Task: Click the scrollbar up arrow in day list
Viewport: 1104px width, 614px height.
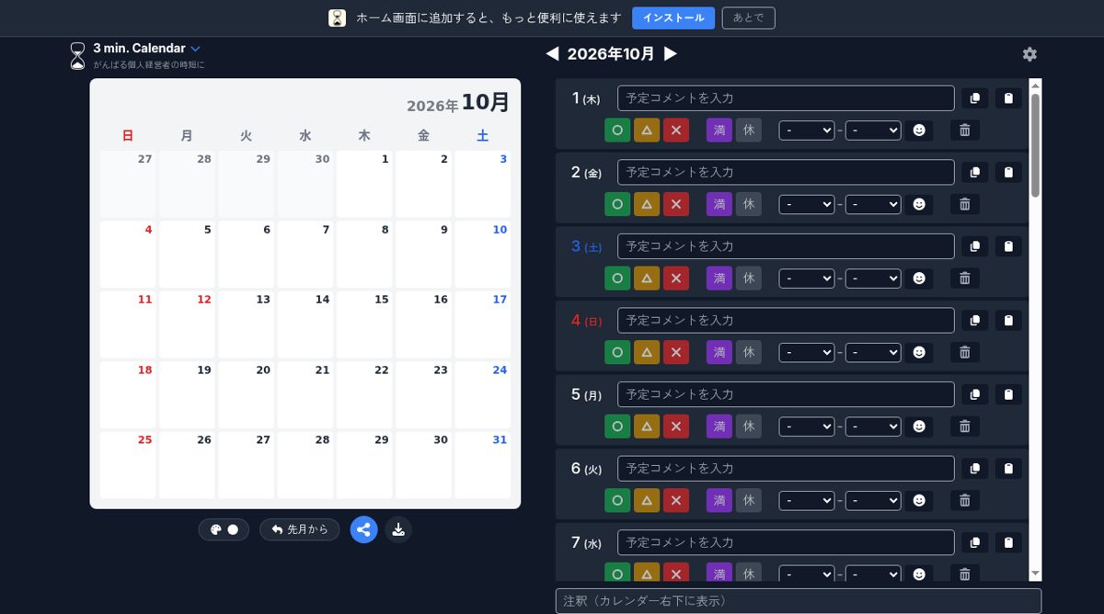Action: [x=1035, y=85]
